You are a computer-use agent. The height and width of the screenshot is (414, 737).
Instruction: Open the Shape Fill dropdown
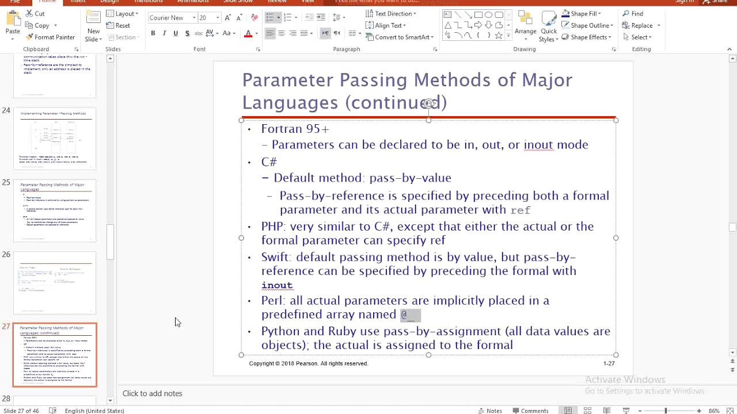click(580, 14)
